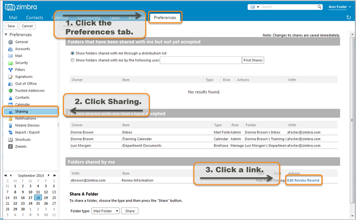Viewport: 356px width, 220px height.
Task: Go to next year in mini calendar
Action: (x=55, y=175)
